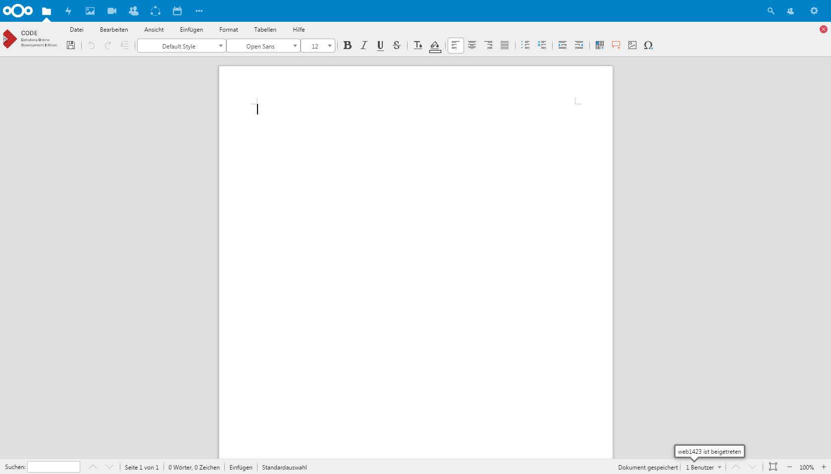
Task: Click the Suchen search field
Action: point(53,467)
